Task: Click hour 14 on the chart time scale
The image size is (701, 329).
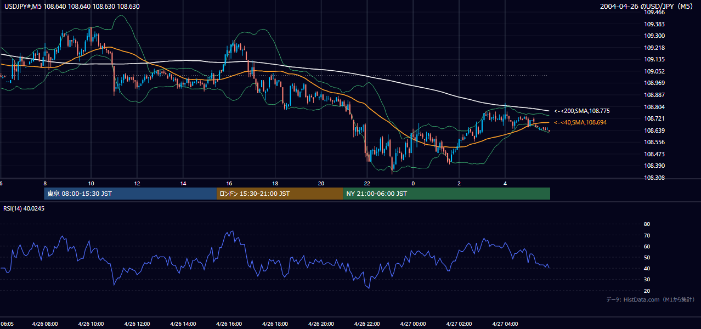Action: point(183,183)
